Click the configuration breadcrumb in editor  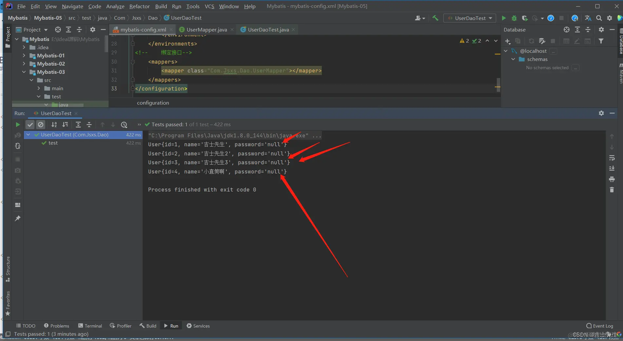tap(153, 103)
